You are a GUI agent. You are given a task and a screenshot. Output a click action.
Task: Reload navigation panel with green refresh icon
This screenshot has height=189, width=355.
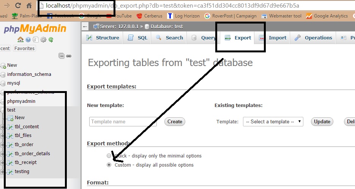click(x=51, y=39)
